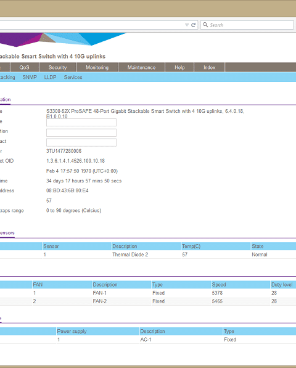Click the Sensor column header

click(x=76, y=246)
